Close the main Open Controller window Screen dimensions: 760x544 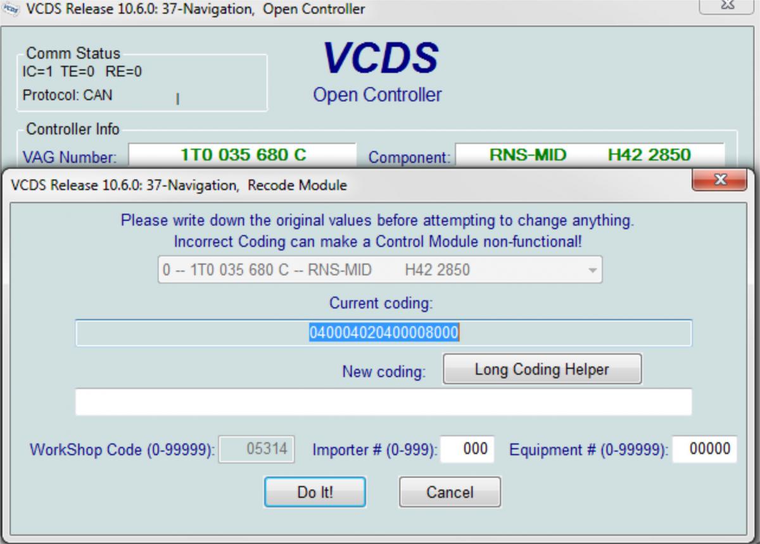coord(727,6)
